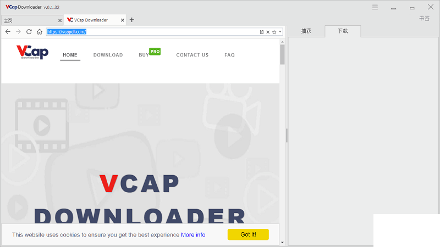
Task: Click the browser back arrow
Action: (8, 32)
